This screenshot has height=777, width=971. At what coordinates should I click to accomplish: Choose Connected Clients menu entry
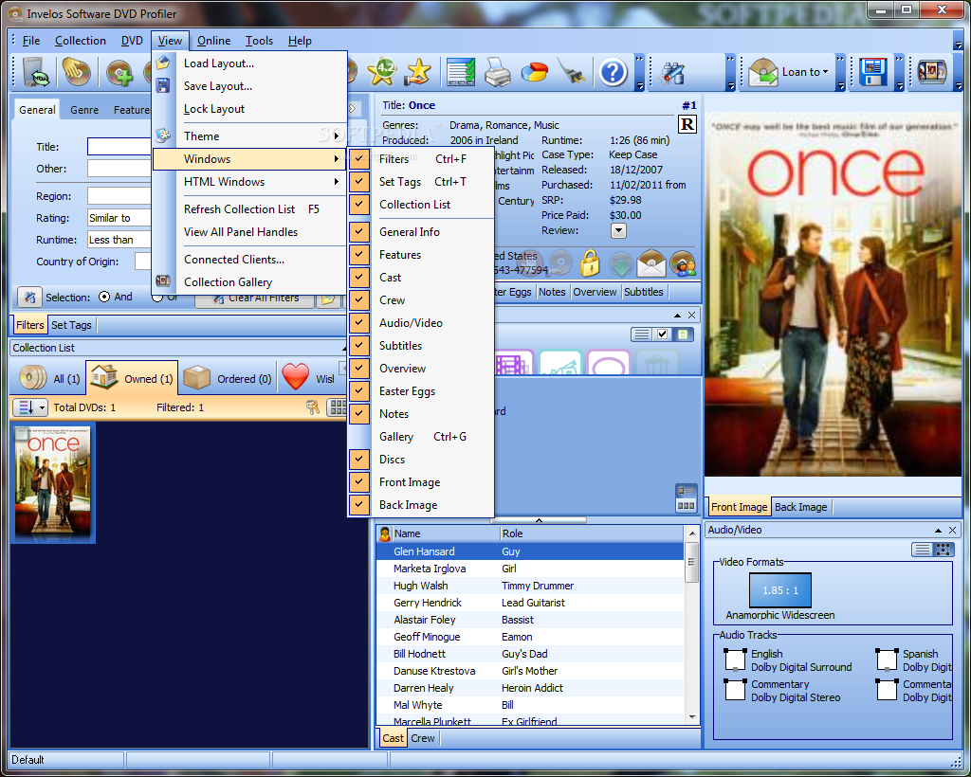(x=249, y=260)
